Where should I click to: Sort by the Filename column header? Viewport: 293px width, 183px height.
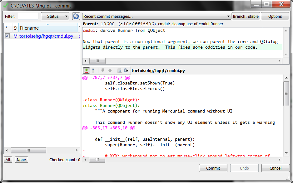[x=47, y=28]
